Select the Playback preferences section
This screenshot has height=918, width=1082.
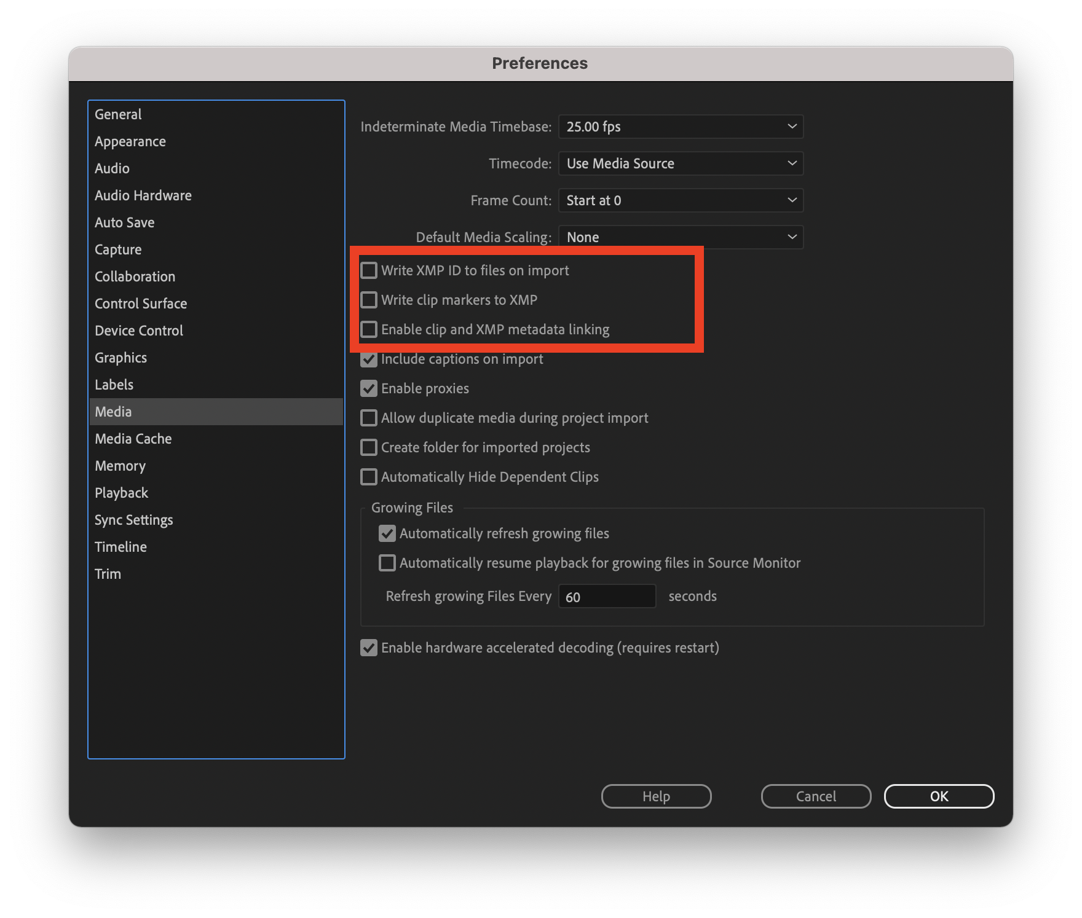121,492
